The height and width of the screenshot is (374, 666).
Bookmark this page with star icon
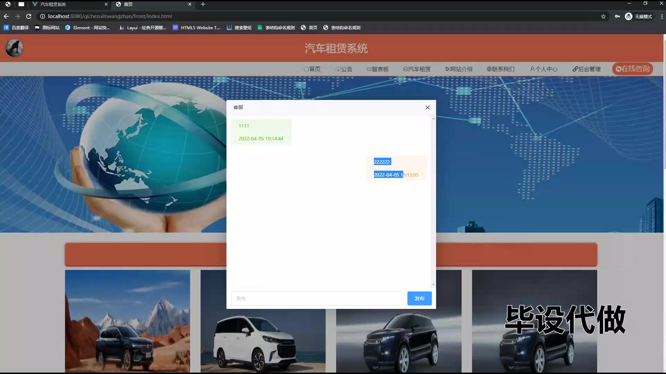pos(603,16)
